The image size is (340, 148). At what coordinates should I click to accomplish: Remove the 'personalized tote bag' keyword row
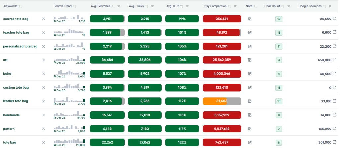coord(43,46)
